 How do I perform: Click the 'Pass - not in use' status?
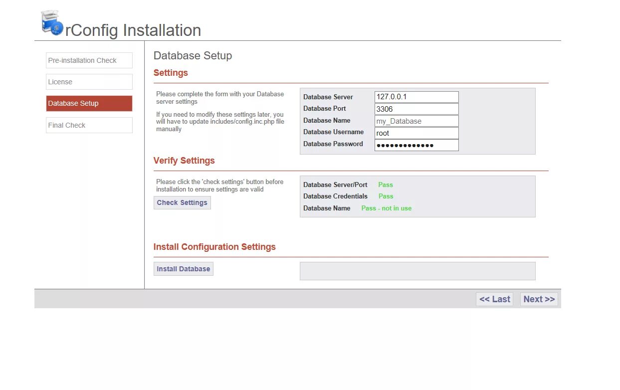tap(387, 208)
